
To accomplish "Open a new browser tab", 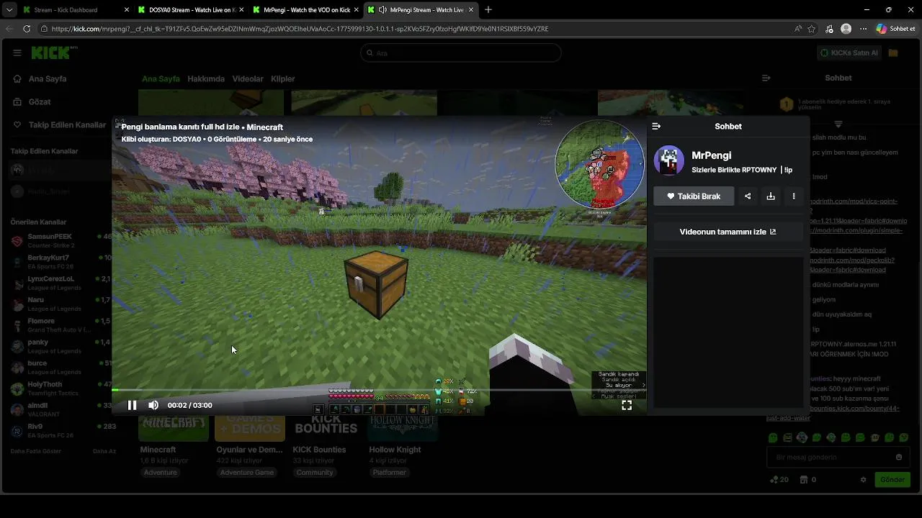I will [488, 10].
